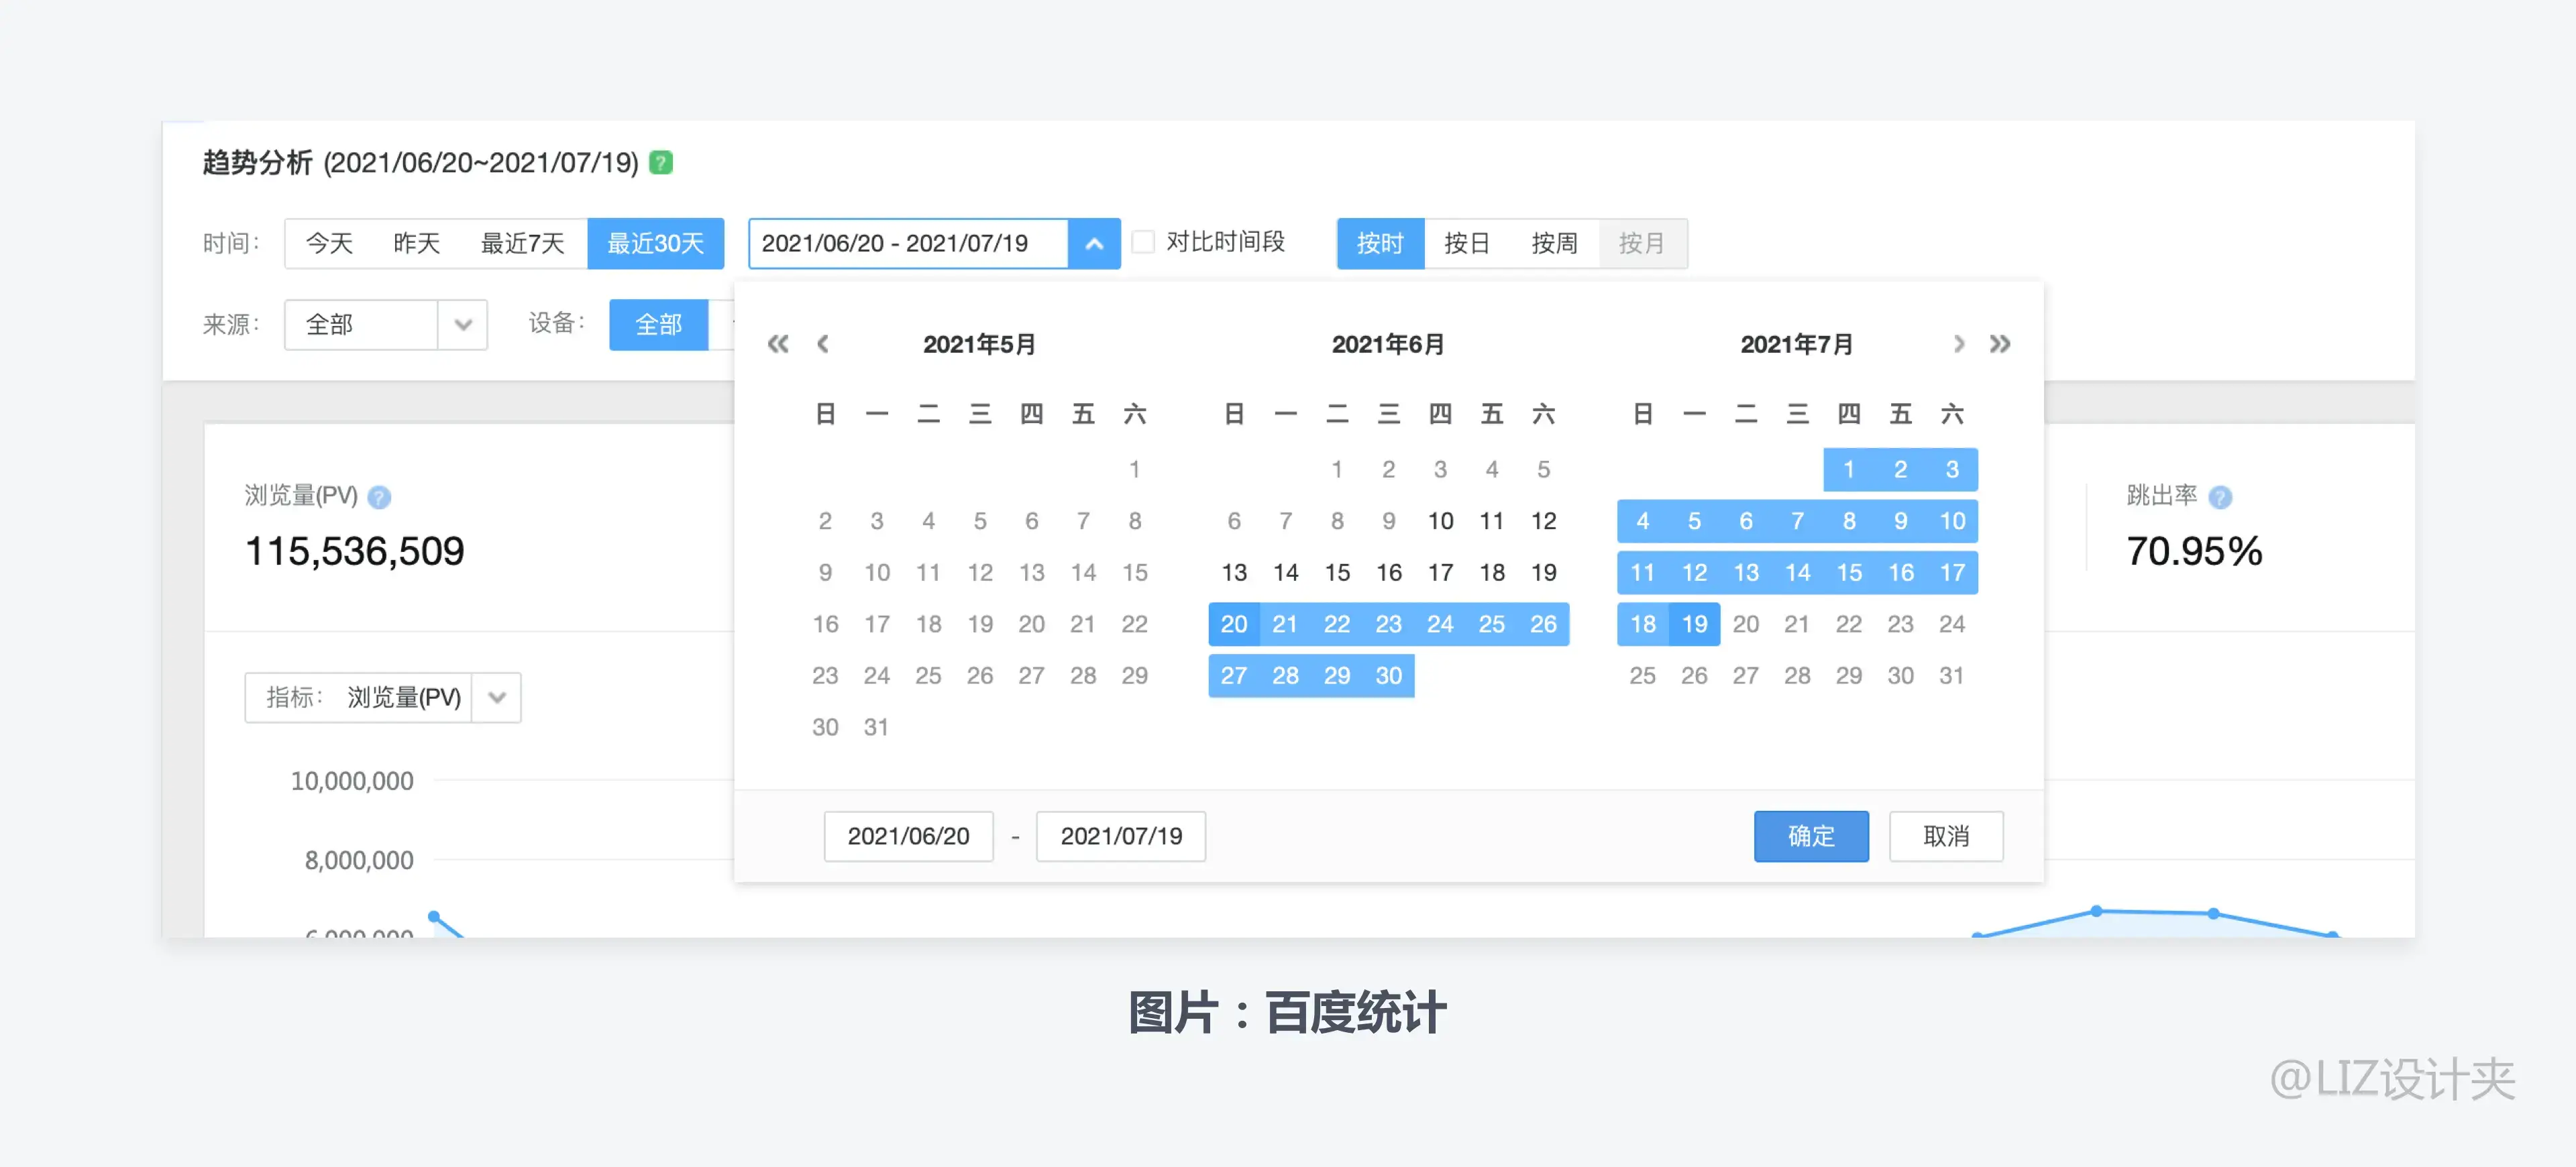Expand the 指标 浏览量(PV) dropdown
2576x1167 pixels.
497,697
